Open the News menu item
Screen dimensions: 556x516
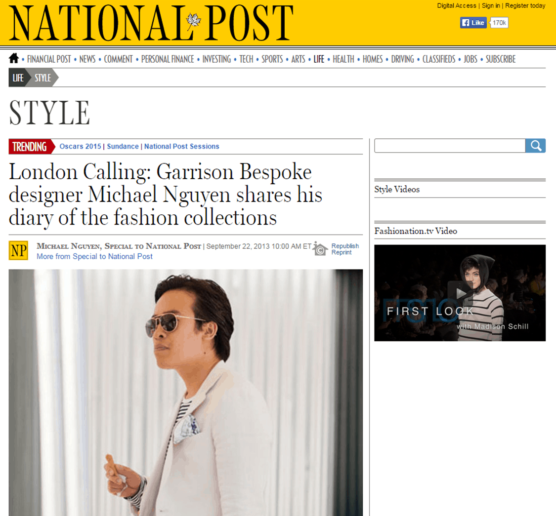(x=87, y=59)
